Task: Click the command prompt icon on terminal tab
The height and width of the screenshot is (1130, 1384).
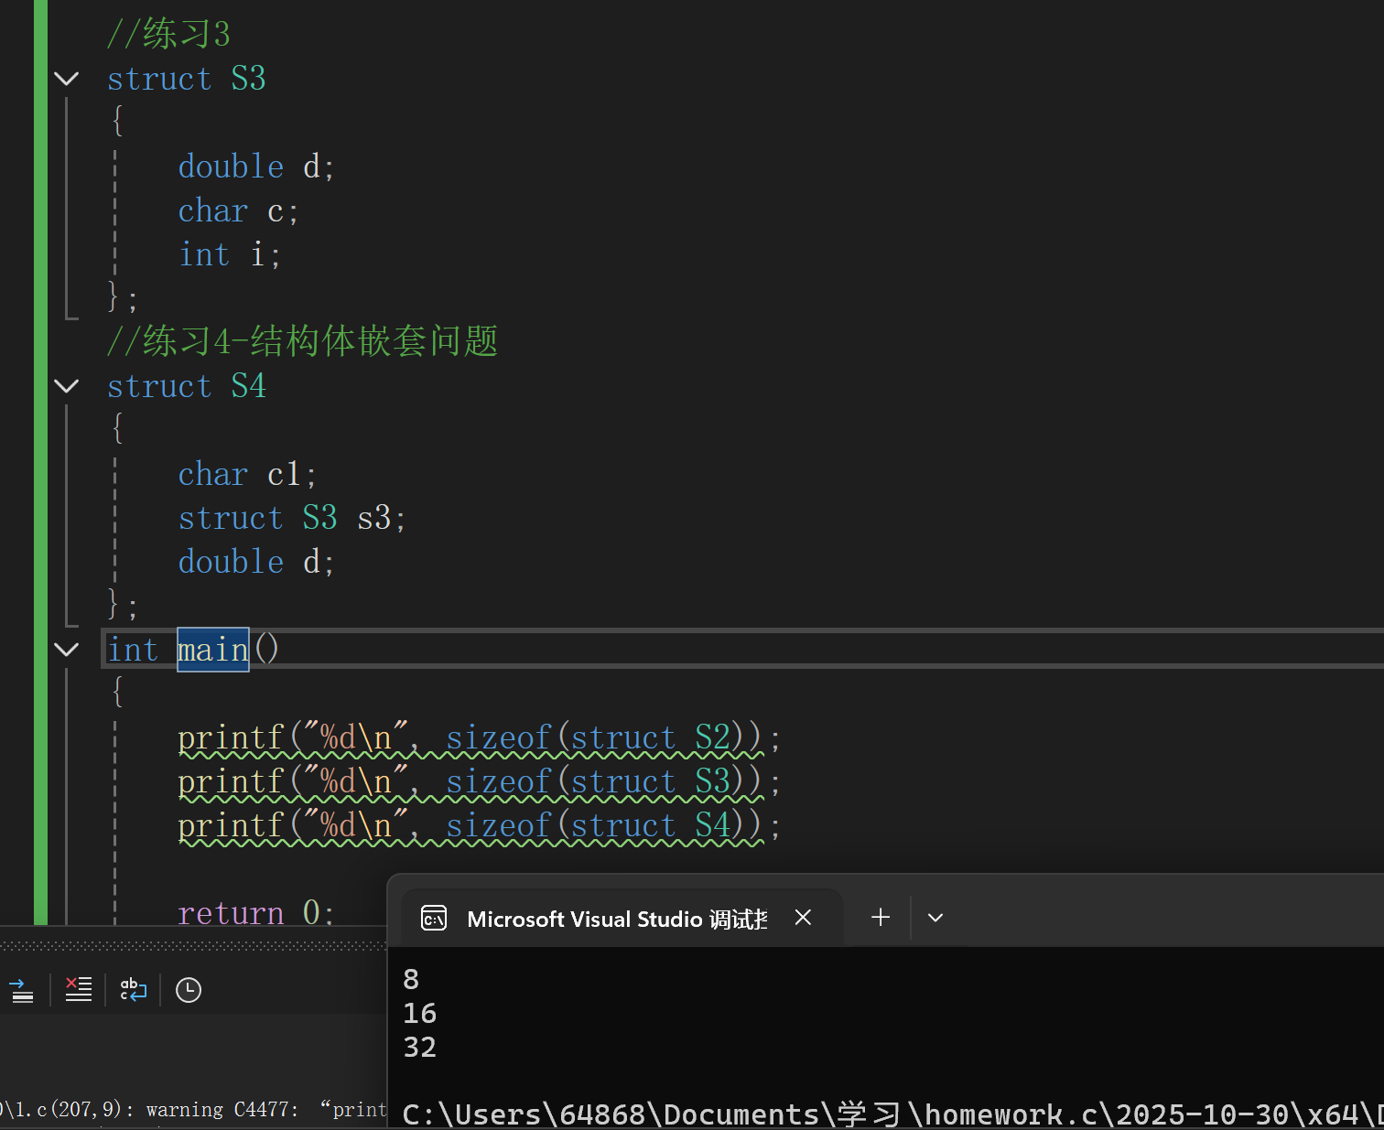Action: point(433,918)
